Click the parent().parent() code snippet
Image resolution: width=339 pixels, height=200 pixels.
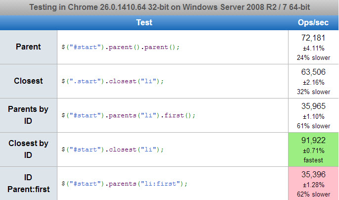tap(120, 47)
